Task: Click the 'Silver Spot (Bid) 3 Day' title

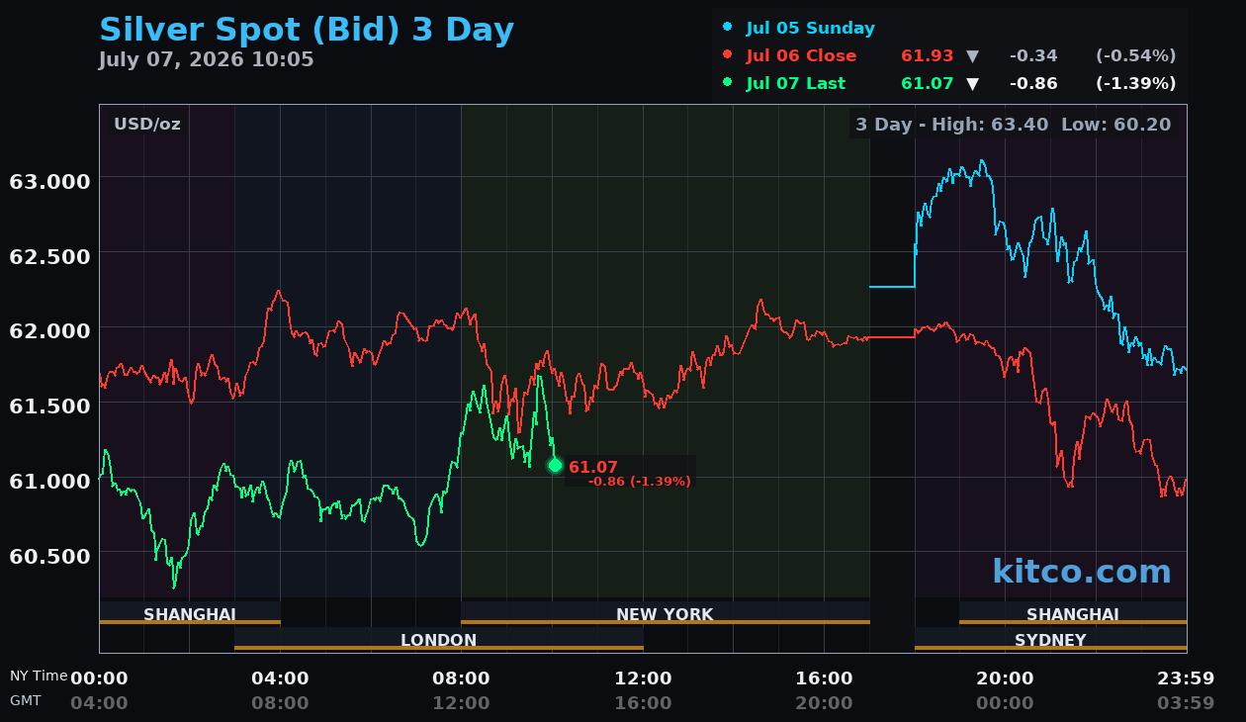Action: click(307, 30)
